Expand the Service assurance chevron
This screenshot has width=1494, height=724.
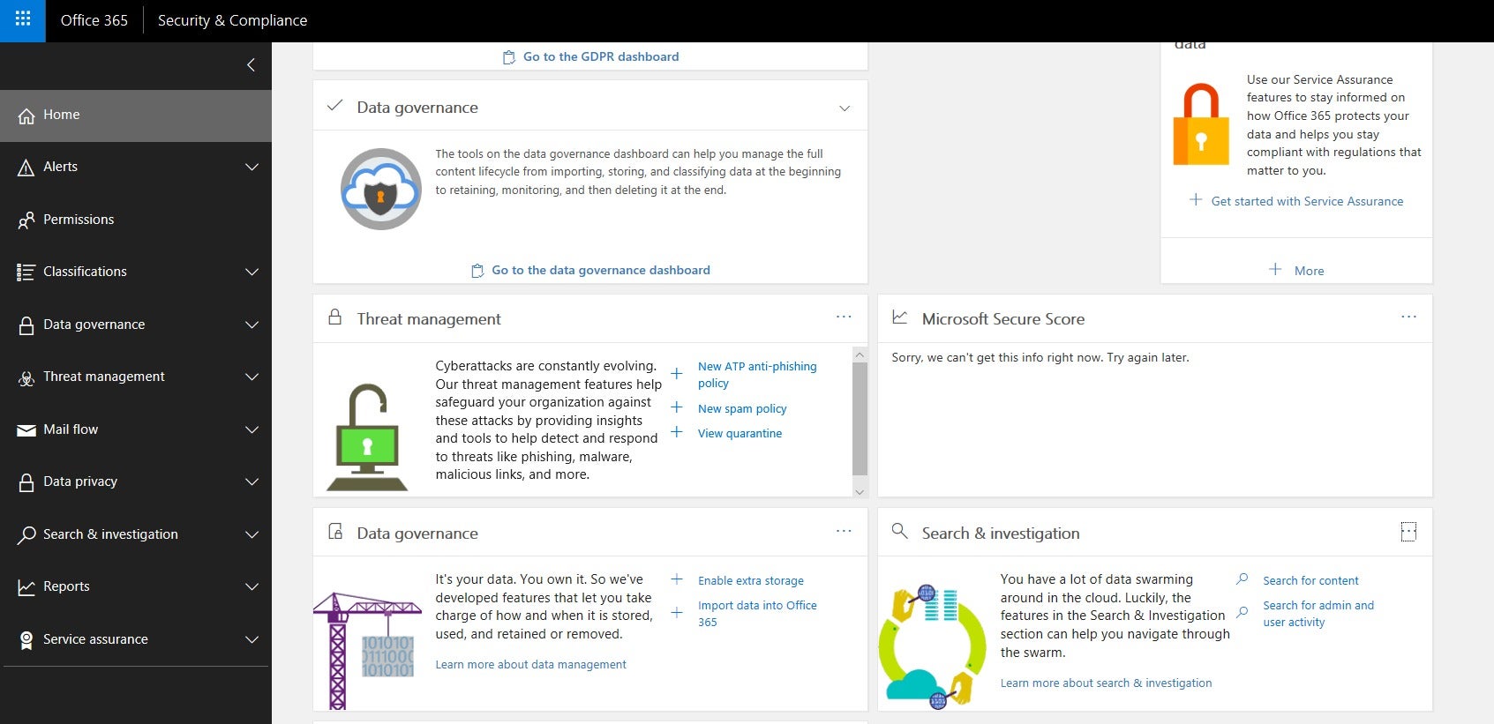tap(252, 639)
